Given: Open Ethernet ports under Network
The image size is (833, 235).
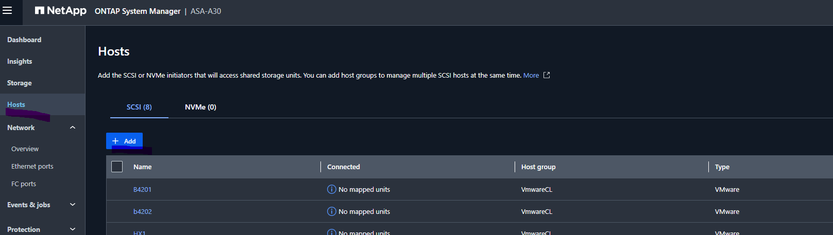Looking at the screenshot, I should click(32, 166).
